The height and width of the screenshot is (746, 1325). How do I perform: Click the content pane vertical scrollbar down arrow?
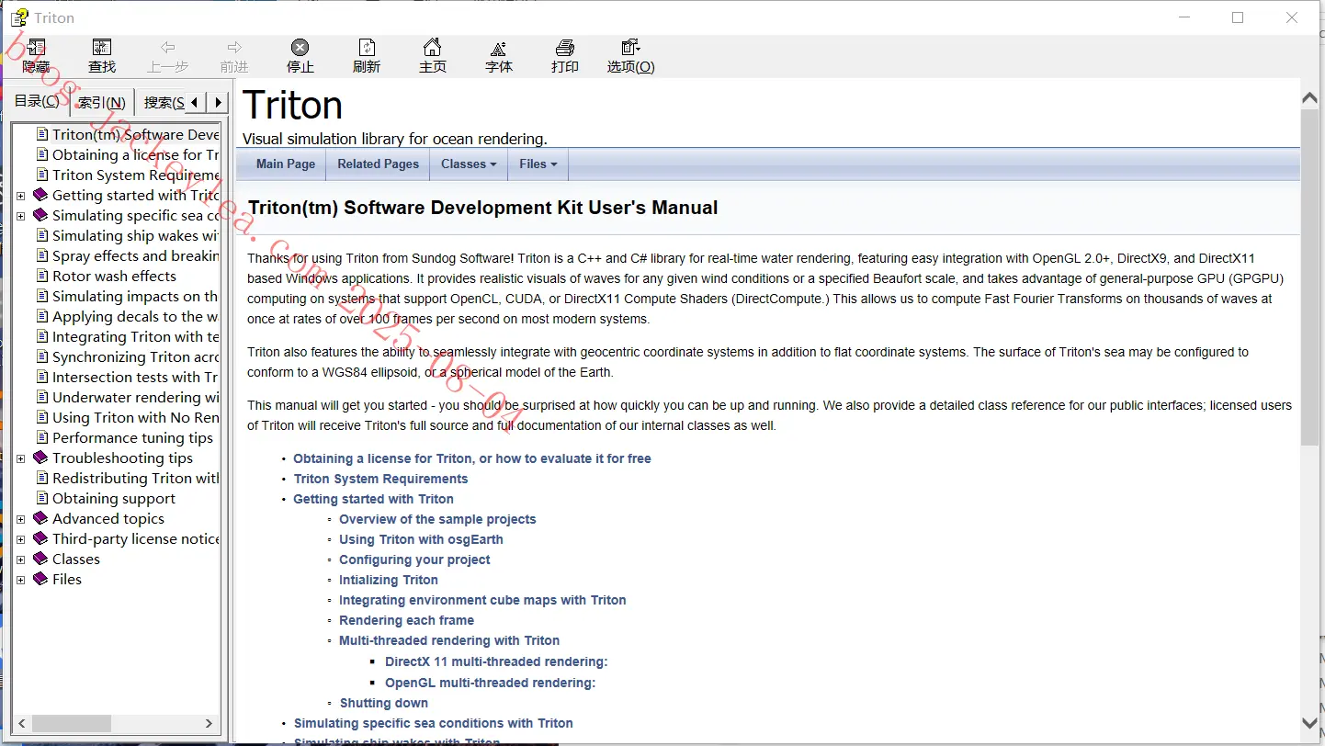1310,724
